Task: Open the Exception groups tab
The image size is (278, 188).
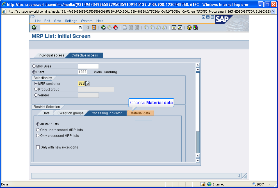Action: (70, 113)
